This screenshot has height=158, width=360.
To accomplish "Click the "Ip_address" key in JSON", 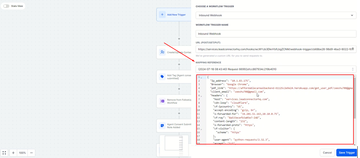I will [219, 81].
